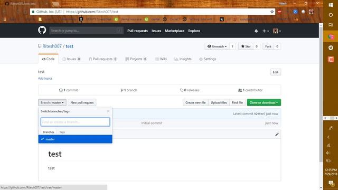Select the repository Pull requests tab
Image resolution: width=338 pixels, height=190 pixels.
tap(103, 59)
